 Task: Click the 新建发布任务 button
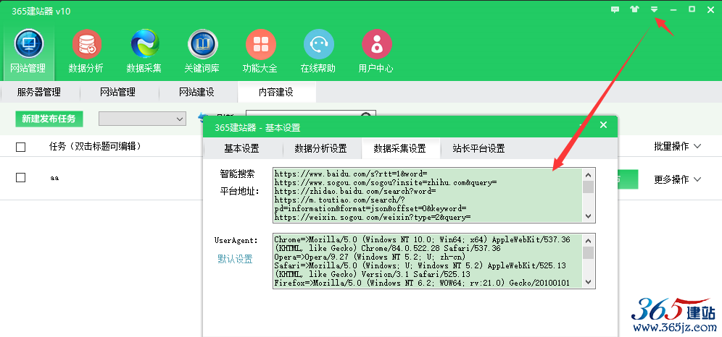(x=49, y=119)
